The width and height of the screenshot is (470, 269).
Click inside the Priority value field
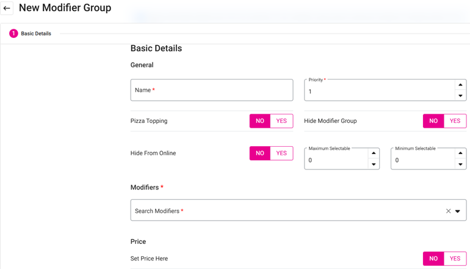(x=378, y=92)
